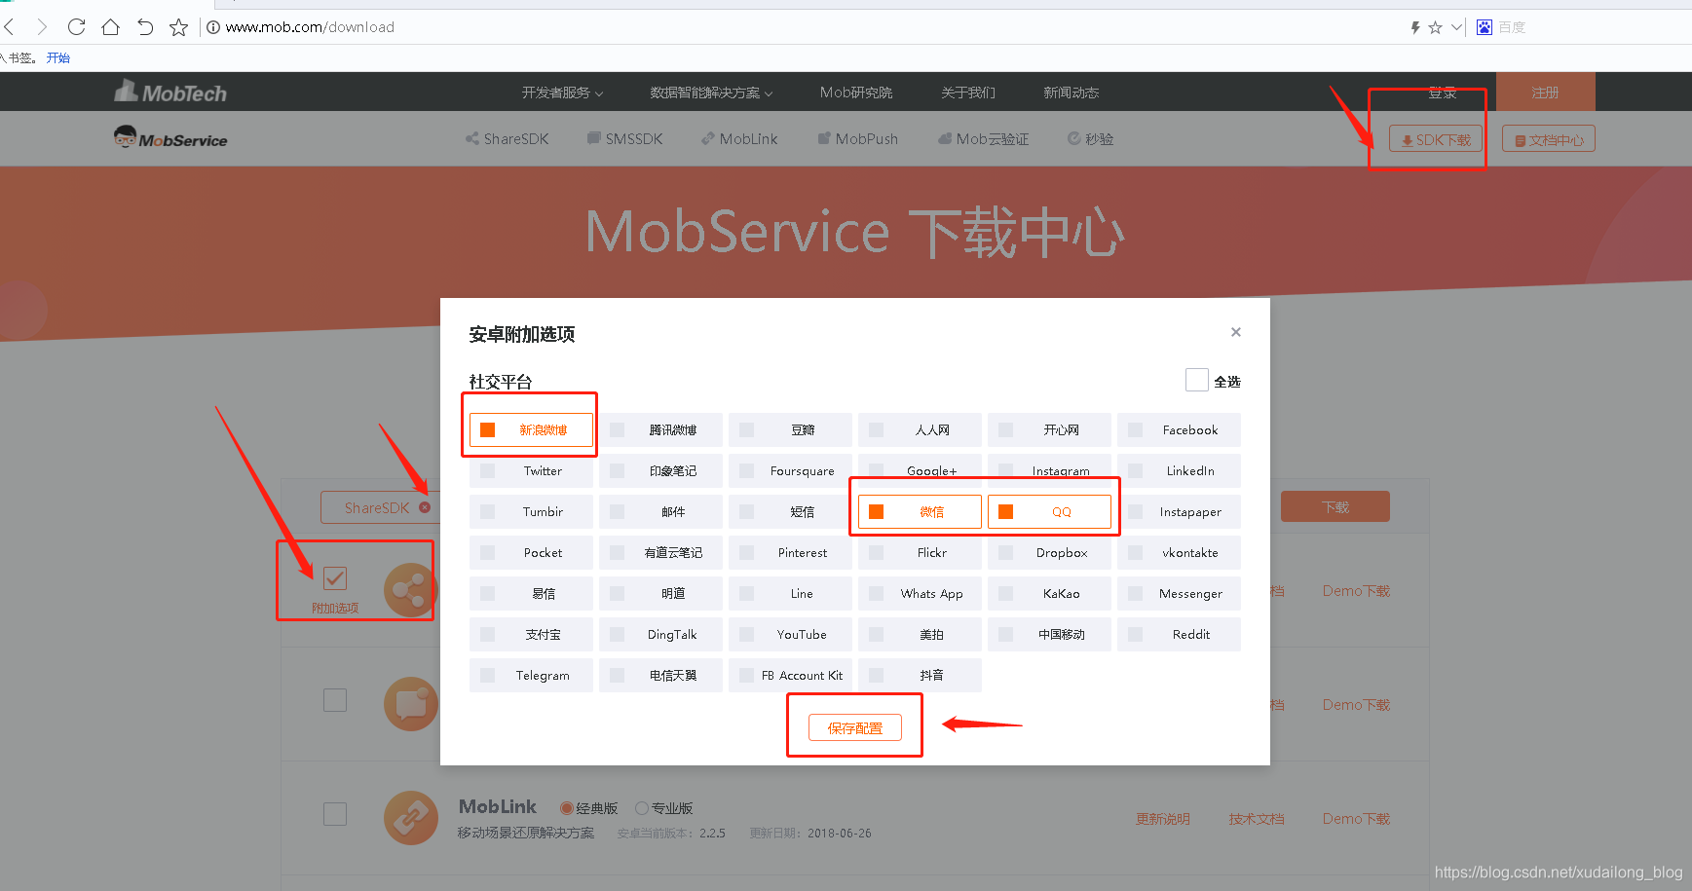The height and width of the screenshot is (891, 1692).
Task: Click the SDK下载 button
Action: (1436, 139)
